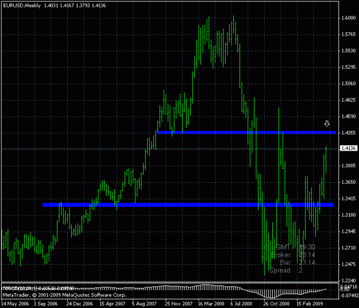359x308 pixels.
Task: Click the 1.3415 price axis label
Action: point(349,199)
